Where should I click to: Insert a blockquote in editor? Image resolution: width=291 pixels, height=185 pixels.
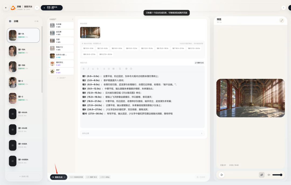click(x=113, y=69)
